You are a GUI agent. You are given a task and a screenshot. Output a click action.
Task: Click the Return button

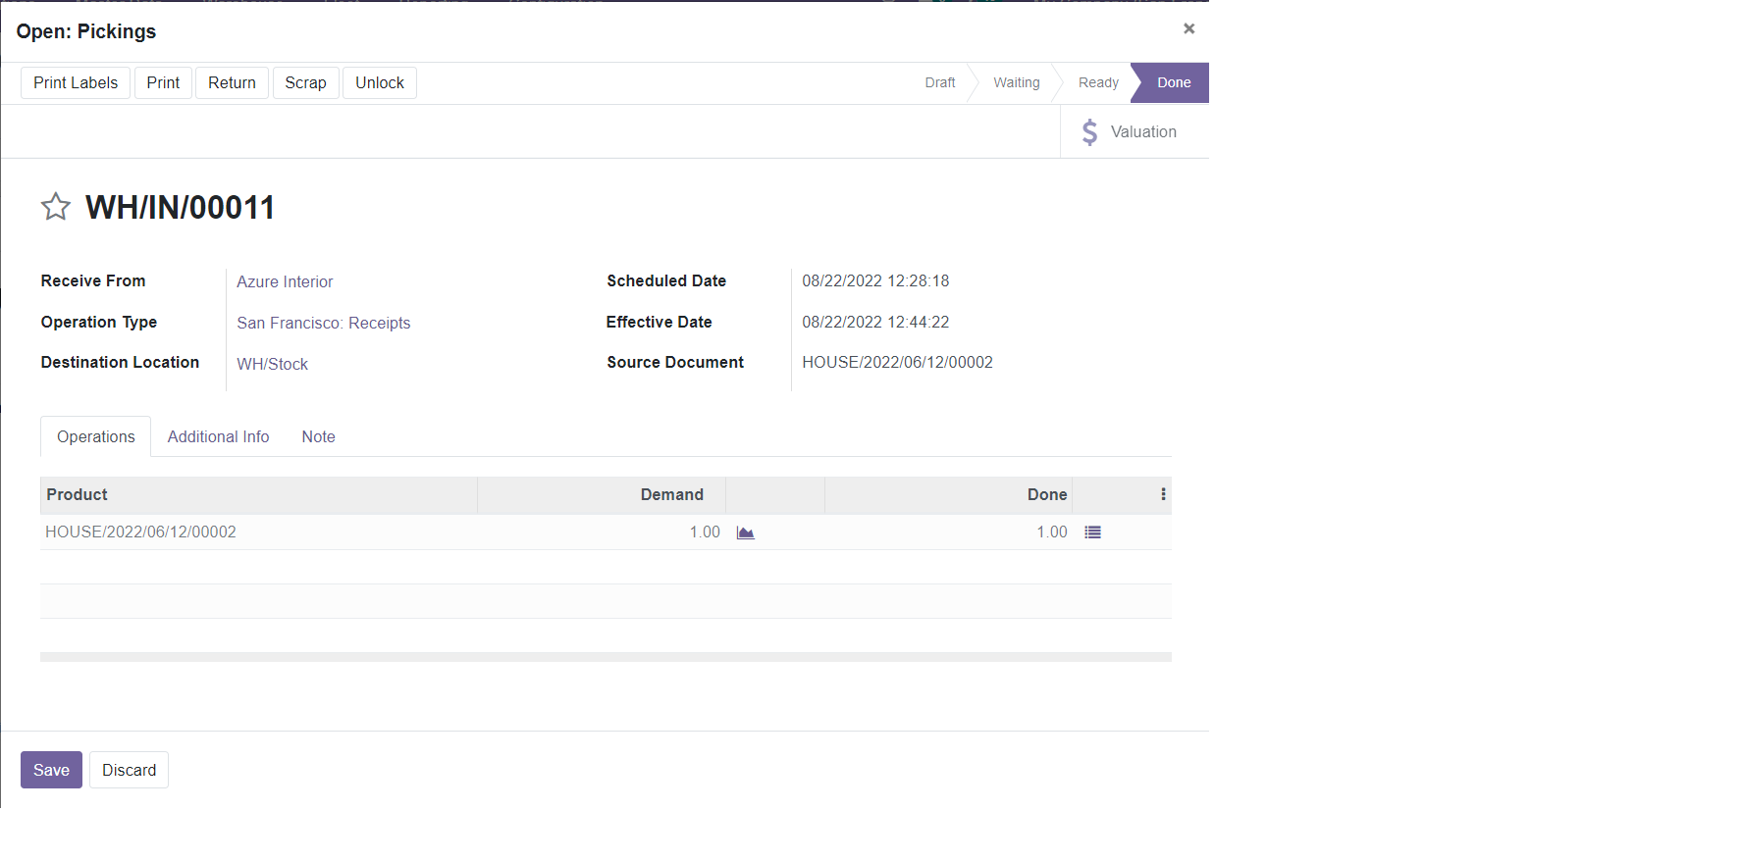tap(232, 83)
